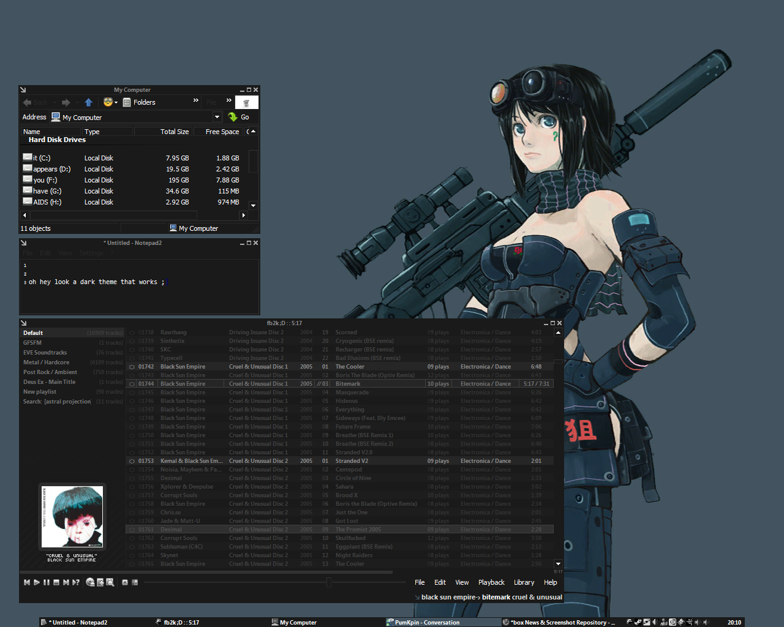Click the system tray clock showing 20:10
This screenshot has width=784, height=627.
tap(734, 622)
